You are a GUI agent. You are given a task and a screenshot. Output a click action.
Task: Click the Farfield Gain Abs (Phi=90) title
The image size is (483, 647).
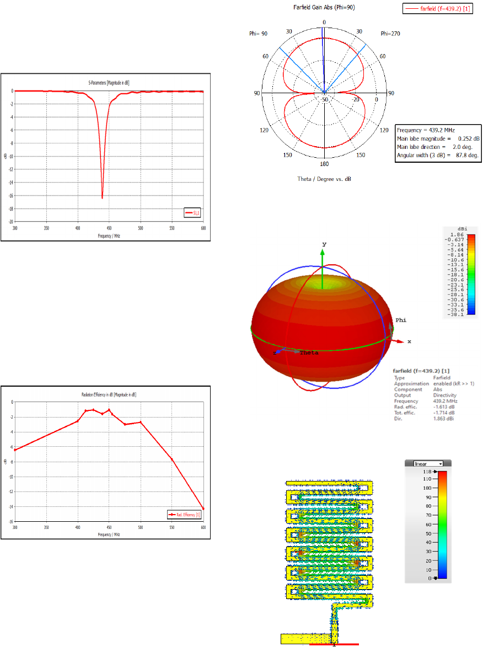324,7
